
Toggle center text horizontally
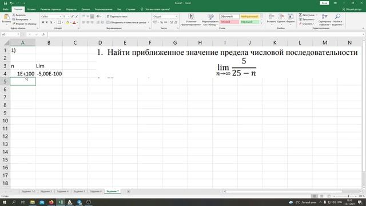(88, 22)
